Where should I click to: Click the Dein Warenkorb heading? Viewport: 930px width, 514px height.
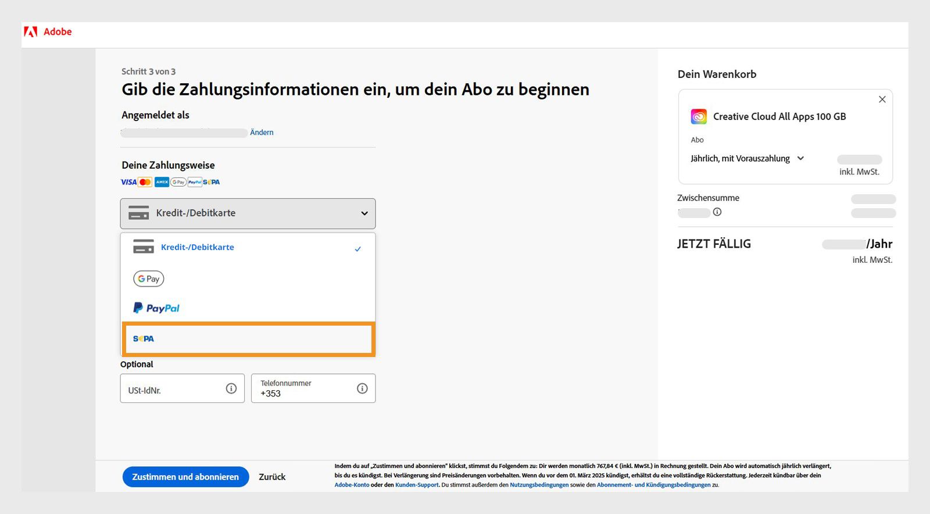tap(717, 74)
